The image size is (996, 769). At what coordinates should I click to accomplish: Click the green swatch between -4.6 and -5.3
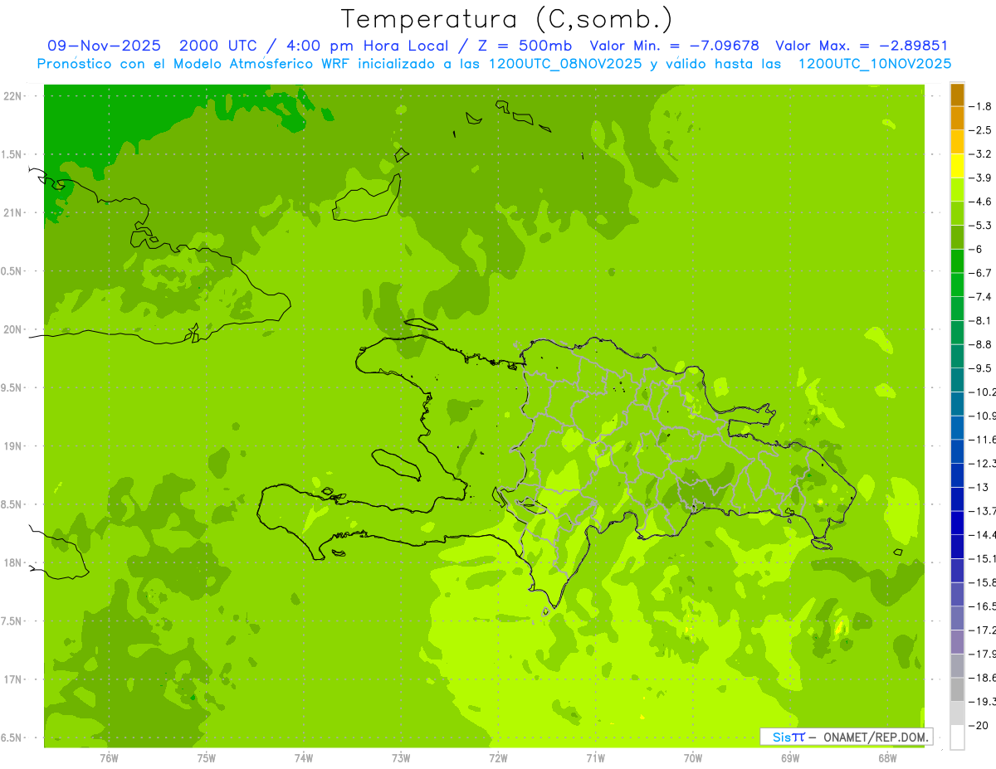(x=957, y=214)
